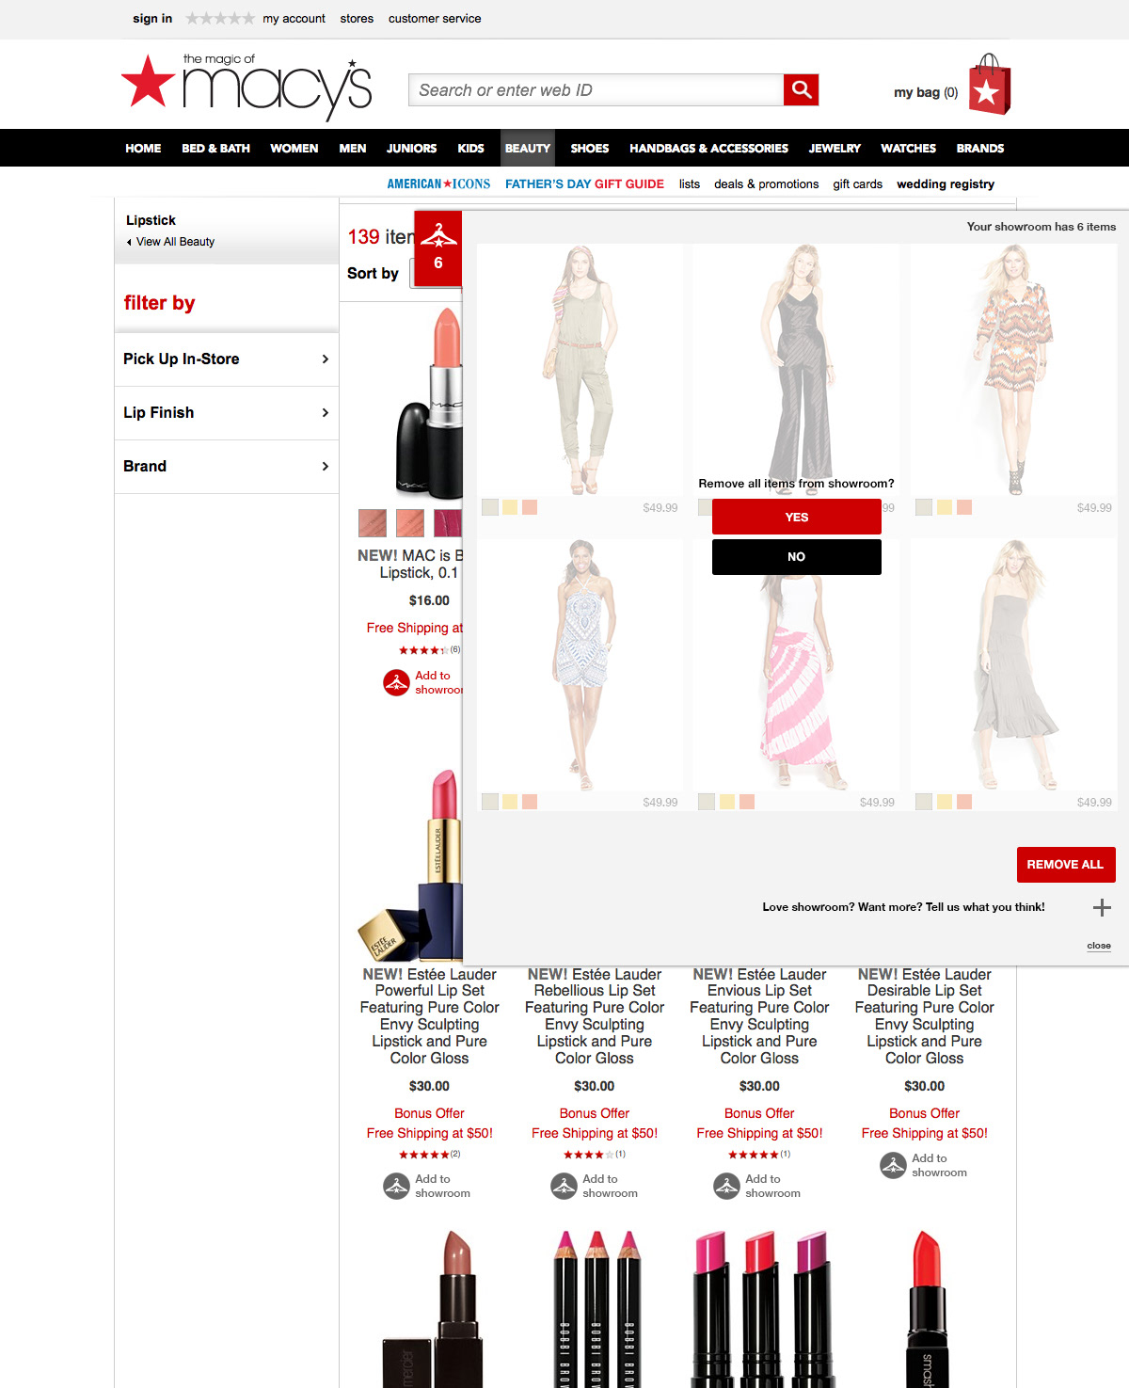Image resolution: width=1129 pixels, height=1388 pixels.
Task: Open the olive jumpsuit showroom thumbnail
Action: [580, 370]
